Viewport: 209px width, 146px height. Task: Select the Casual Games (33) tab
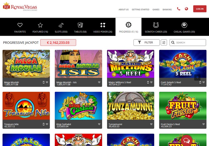[184, 28]
